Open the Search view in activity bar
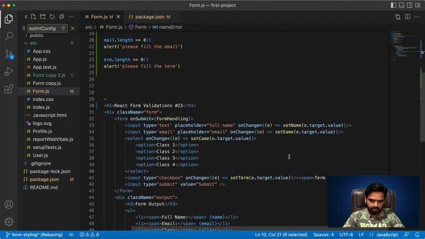Screen dimensions: 425x239 pos(9,36)
